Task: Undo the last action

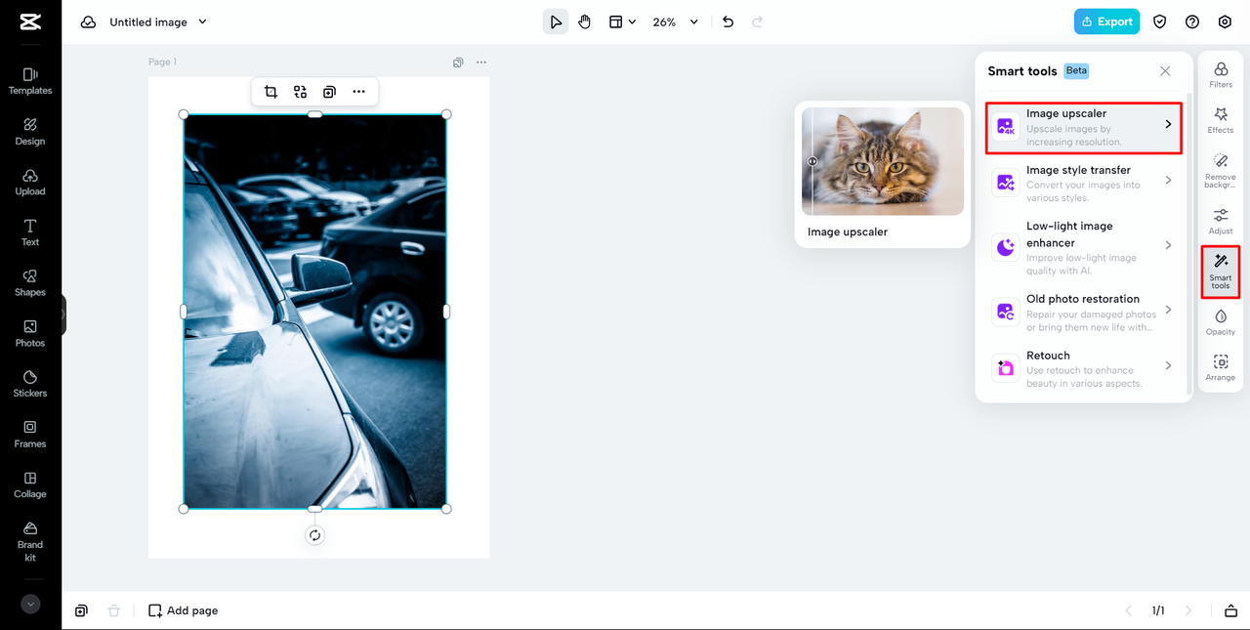Action: 728,21
